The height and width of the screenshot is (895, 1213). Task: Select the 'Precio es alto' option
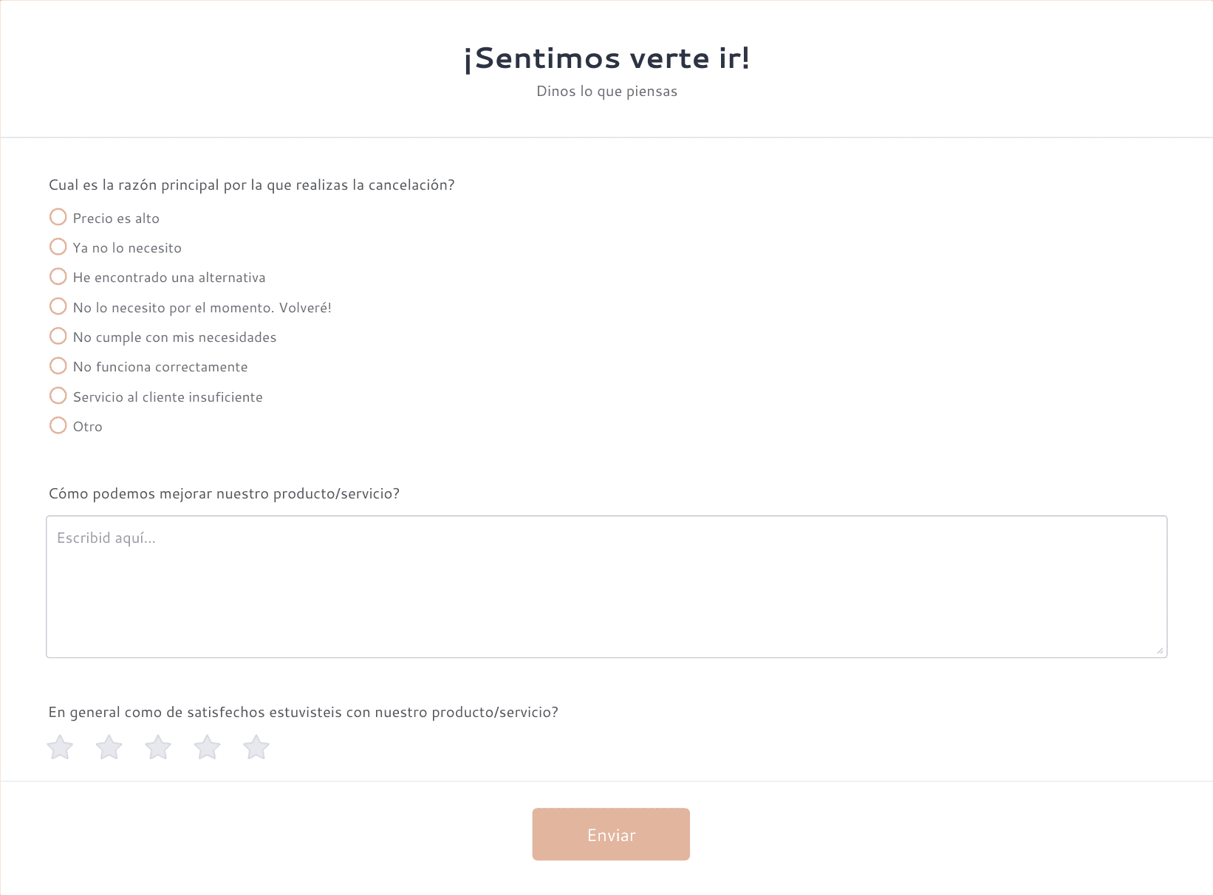click(x=58, y=217)
